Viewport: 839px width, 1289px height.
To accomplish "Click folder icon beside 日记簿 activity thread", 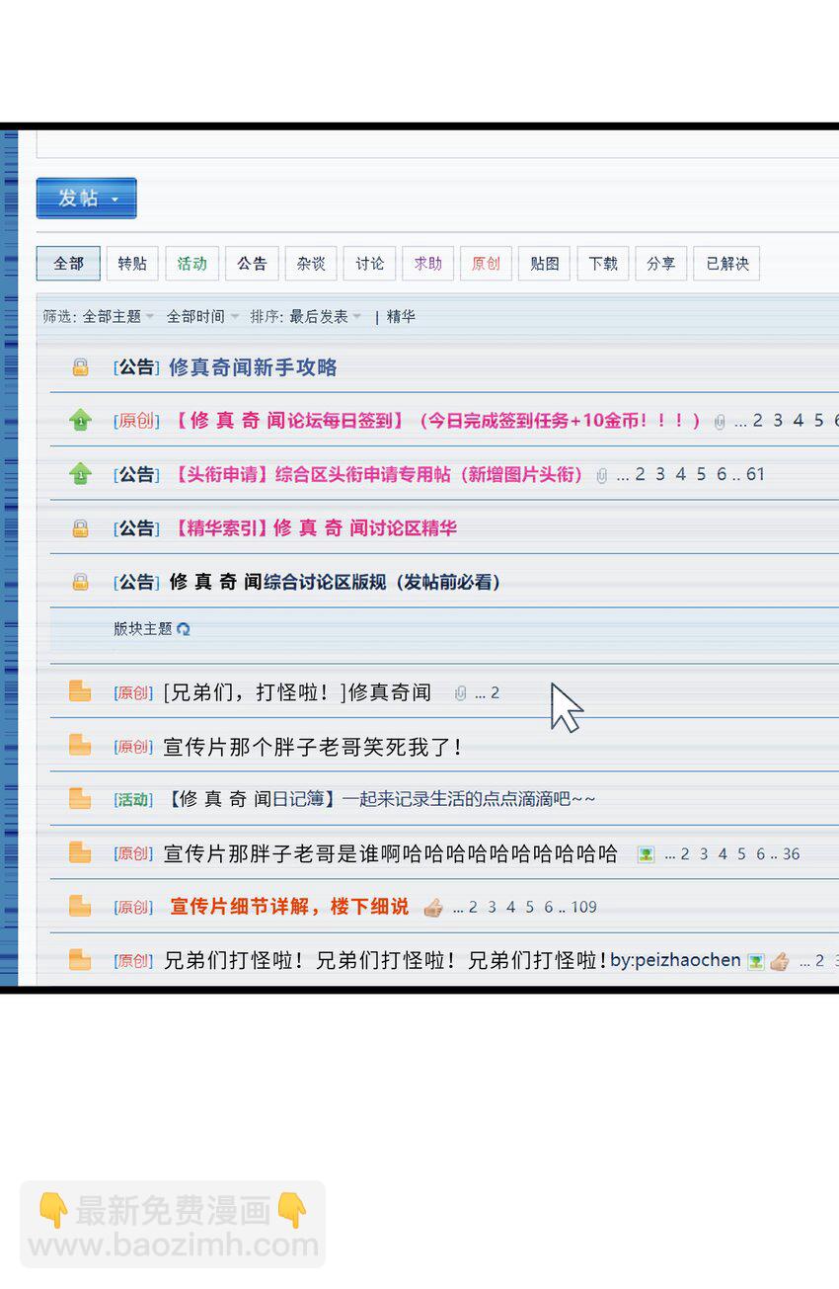I will [80, 798].
